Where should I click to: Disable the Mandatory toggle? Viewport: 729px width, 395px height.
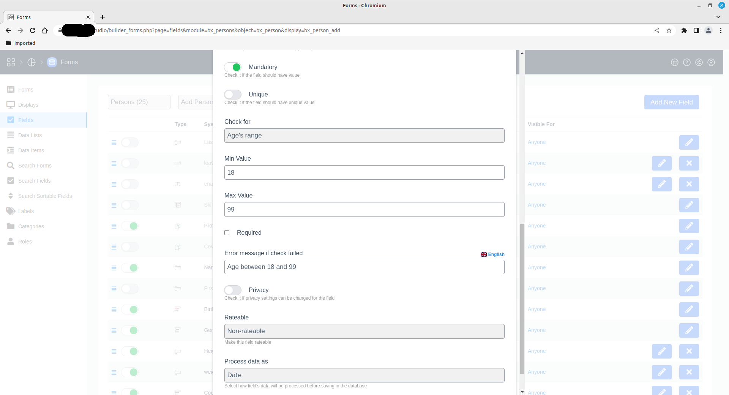[x=233, y=67]
